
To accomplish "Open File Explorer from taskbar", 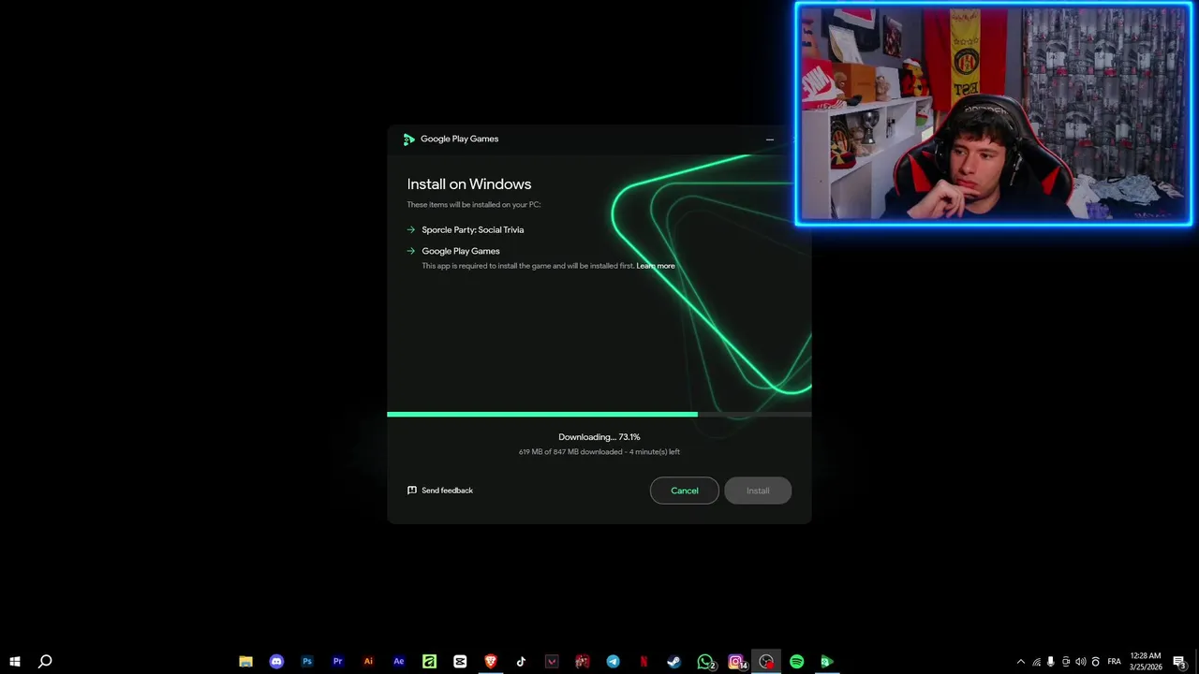I will 245,662.
